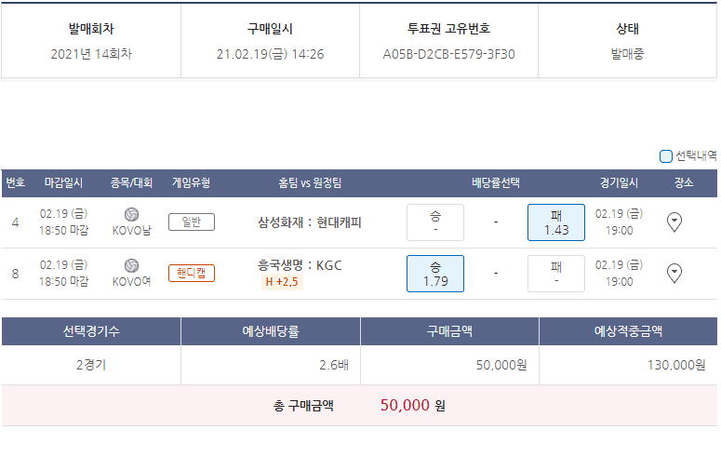Click the volleyball icon above KOVO여
The width and height of the screenshot is (721, 457).
click(131, 265)
